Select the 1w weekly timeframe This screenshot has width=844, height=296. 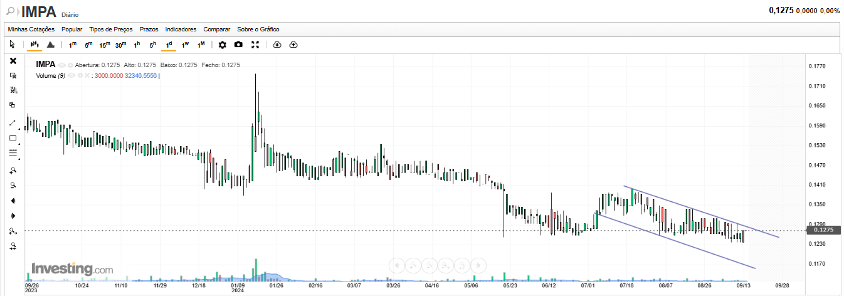pos(185,45)
